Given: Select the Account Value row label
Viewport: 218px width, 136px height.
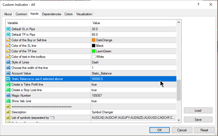Looking at the screenshot, I should point(21,73).
